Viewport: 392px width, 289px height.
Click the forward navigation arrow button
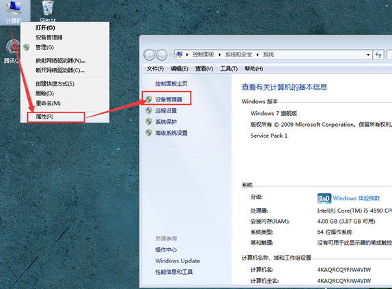coord(162,55)
